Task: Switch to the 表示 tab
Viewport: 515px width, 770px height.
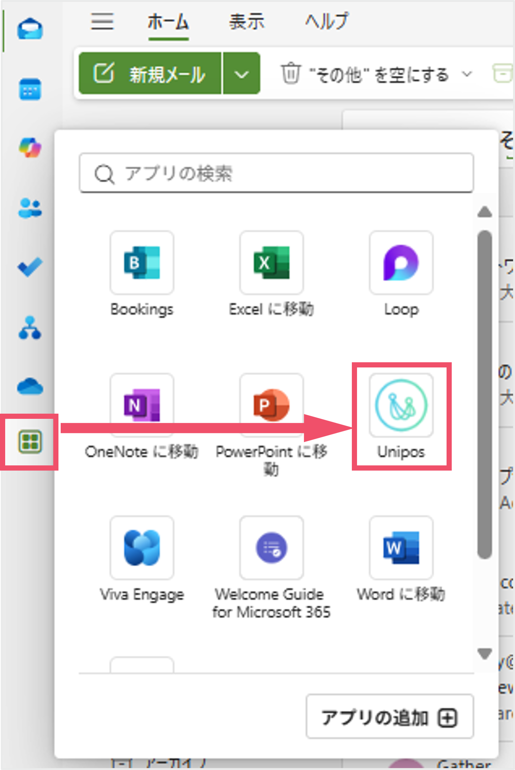Action: click(247, 21)
